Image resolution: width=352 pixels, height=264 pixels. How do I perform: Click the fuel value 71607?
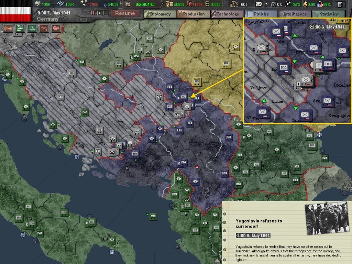[x=198, y=4]
